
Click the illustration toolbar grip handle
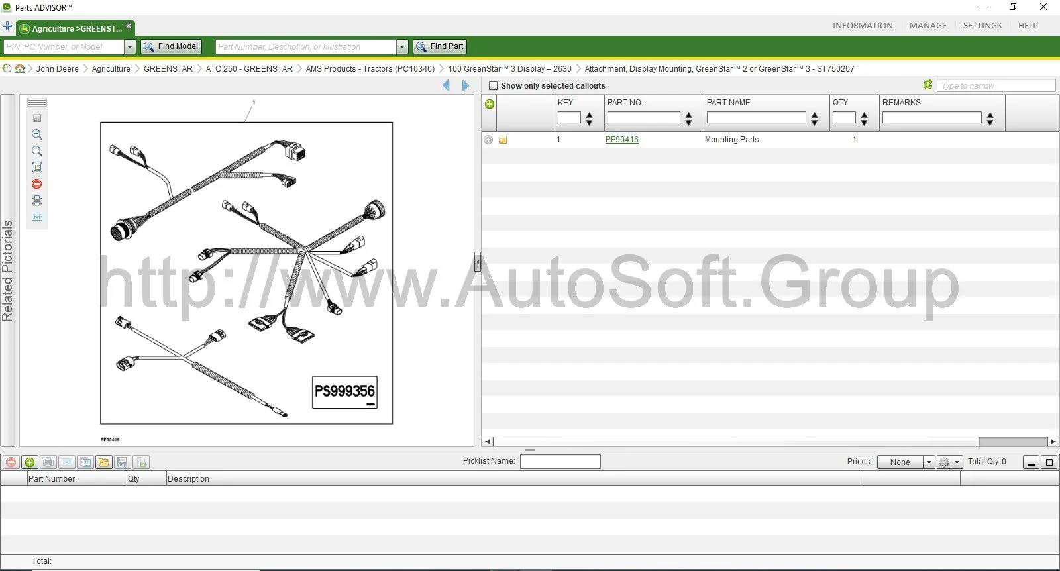(37, 103)
